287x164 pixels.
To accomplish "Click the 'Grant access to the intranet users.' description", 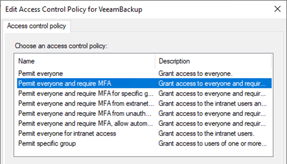I will pos(205,134).
